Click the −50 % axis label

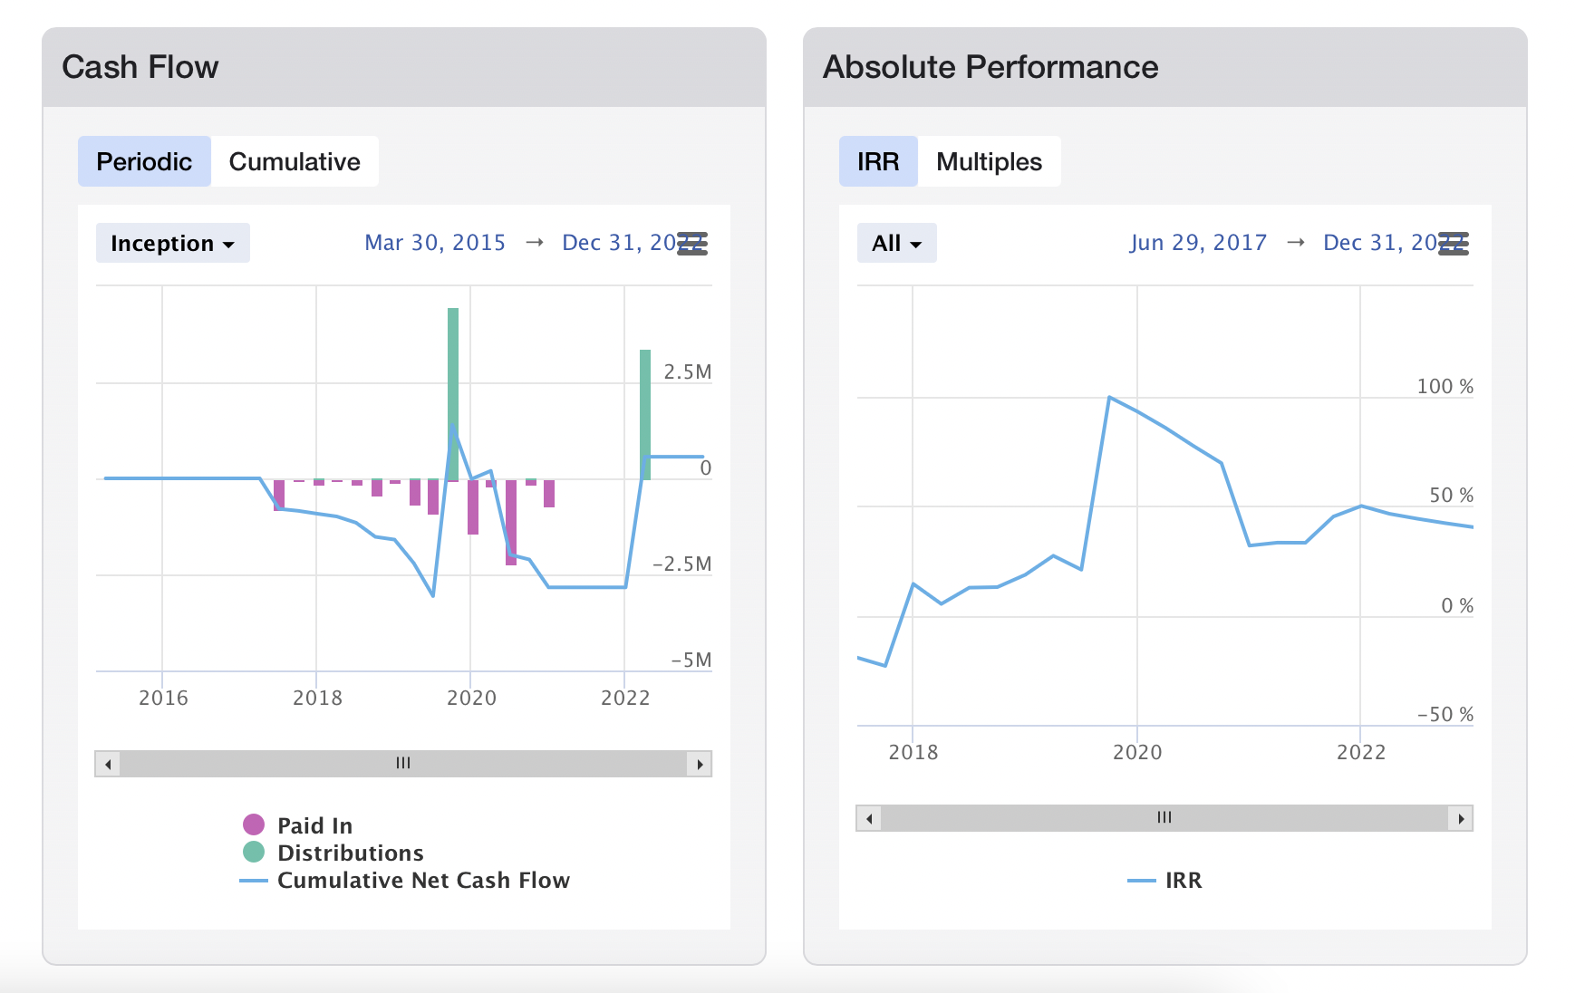pyautogui.click(x=1445, y=714)
